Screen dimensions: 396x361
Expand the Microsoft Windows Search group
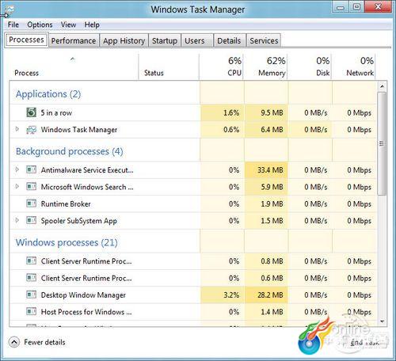point(17,186)
